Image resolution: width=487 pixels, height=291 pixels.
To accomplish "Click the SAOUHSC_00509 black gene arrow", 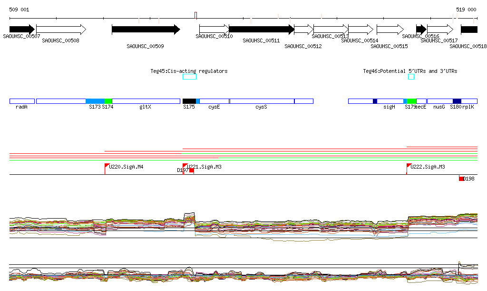I will click(x=146, y=30).
